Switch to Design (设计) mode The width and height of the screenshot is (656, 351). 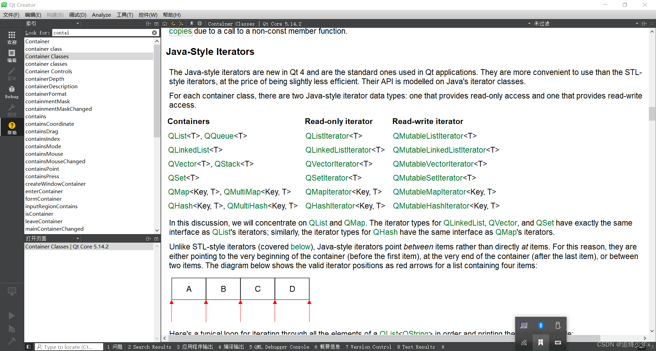coord(12,74)
